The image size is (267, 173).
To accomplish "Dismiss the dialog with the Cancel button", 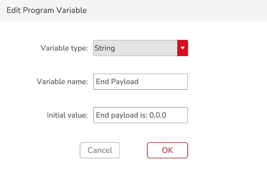I will tap(100, 150).
